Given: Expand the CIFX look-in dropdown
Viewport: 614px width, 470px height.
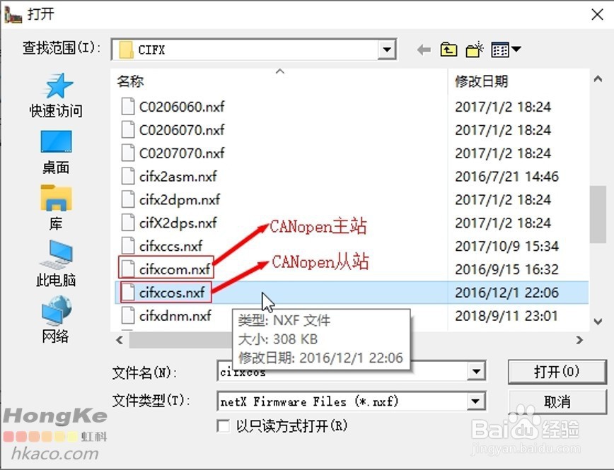Looking at the screenshot, I should 386,49.
